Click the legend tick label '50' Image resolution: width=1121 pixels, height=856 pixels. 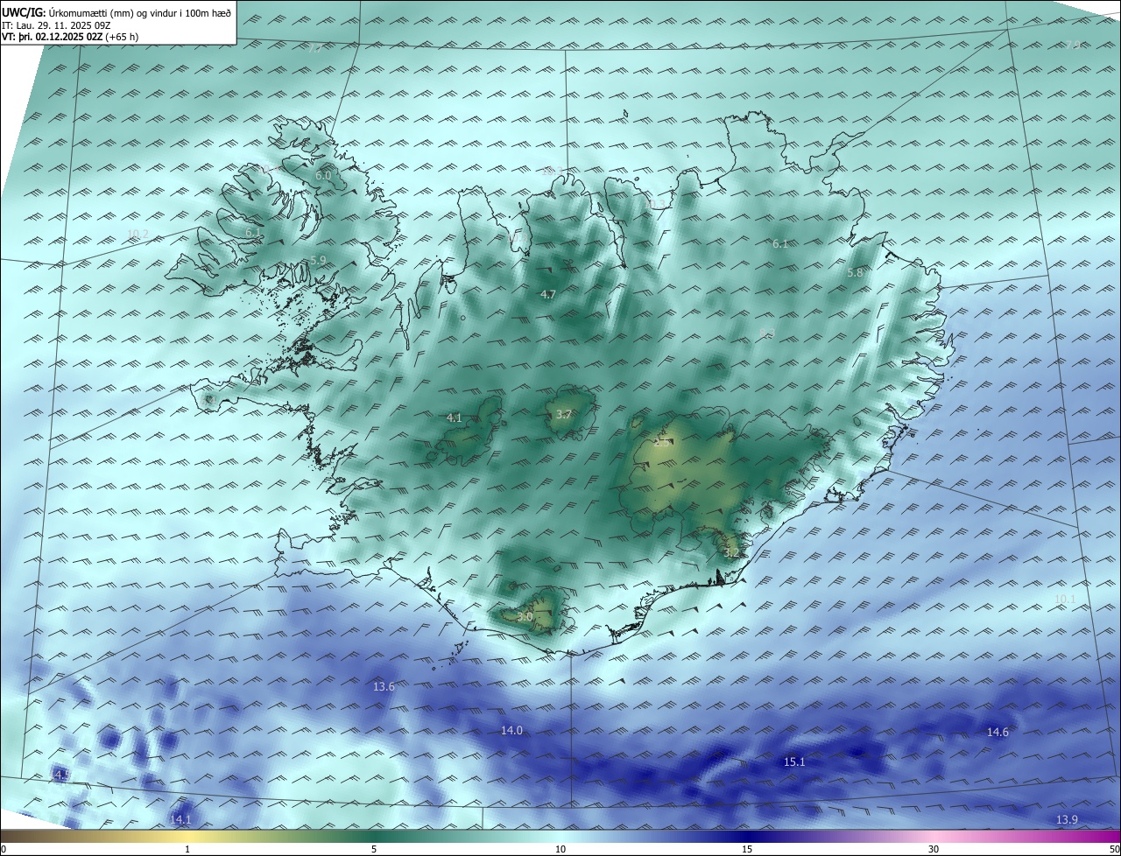[1114, 849]
